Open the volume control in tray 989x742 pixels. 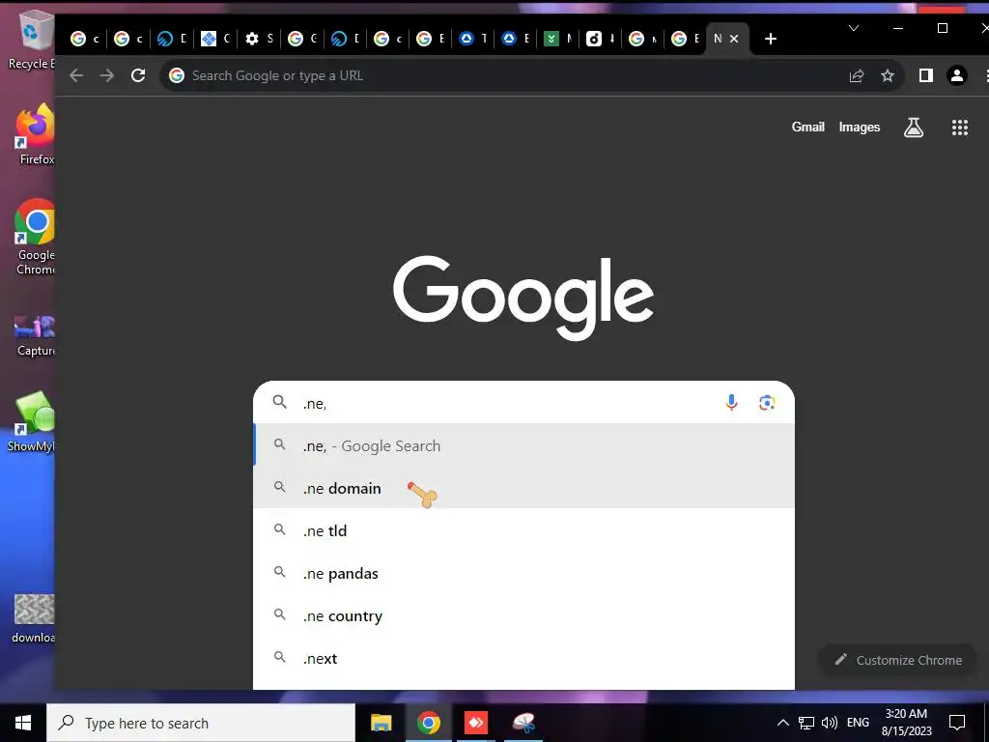[x=830, y=723]
